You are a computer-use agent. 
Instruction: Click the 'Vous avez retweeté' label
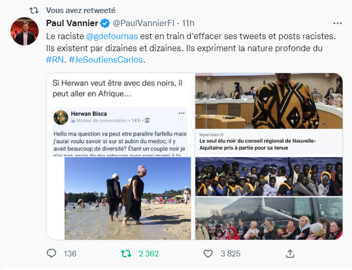click(x=81, y=10)
